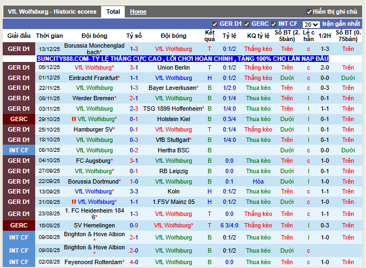Click the 2-3 score against Hoffenheim
366x268 pixels.
[x=134, y=109]
